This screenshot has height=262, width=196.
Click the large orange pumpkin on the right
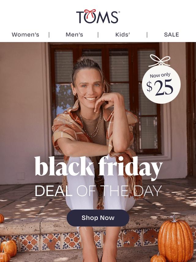(175, 239)
